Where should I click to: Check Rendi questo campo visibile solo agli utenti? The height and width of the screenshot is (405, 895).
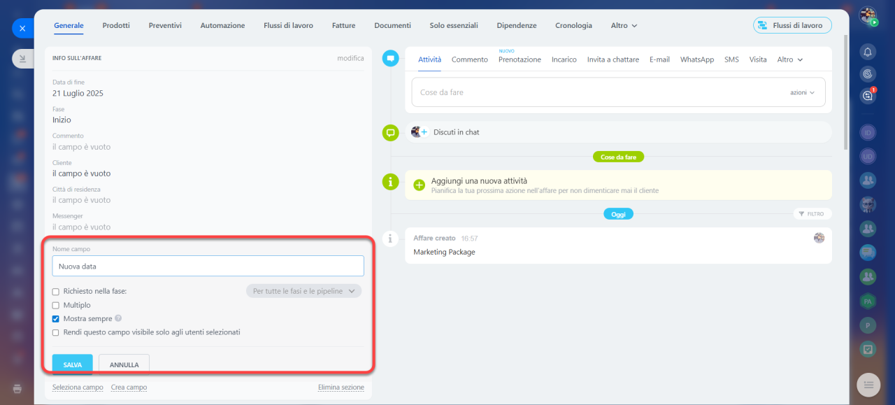pyautogui.click(x=55, y=332)
